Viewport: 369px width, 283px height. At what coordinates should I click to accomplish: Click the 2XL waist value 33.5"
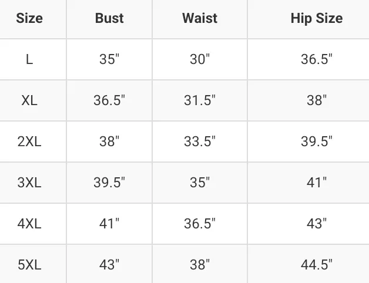coord(200,141)
